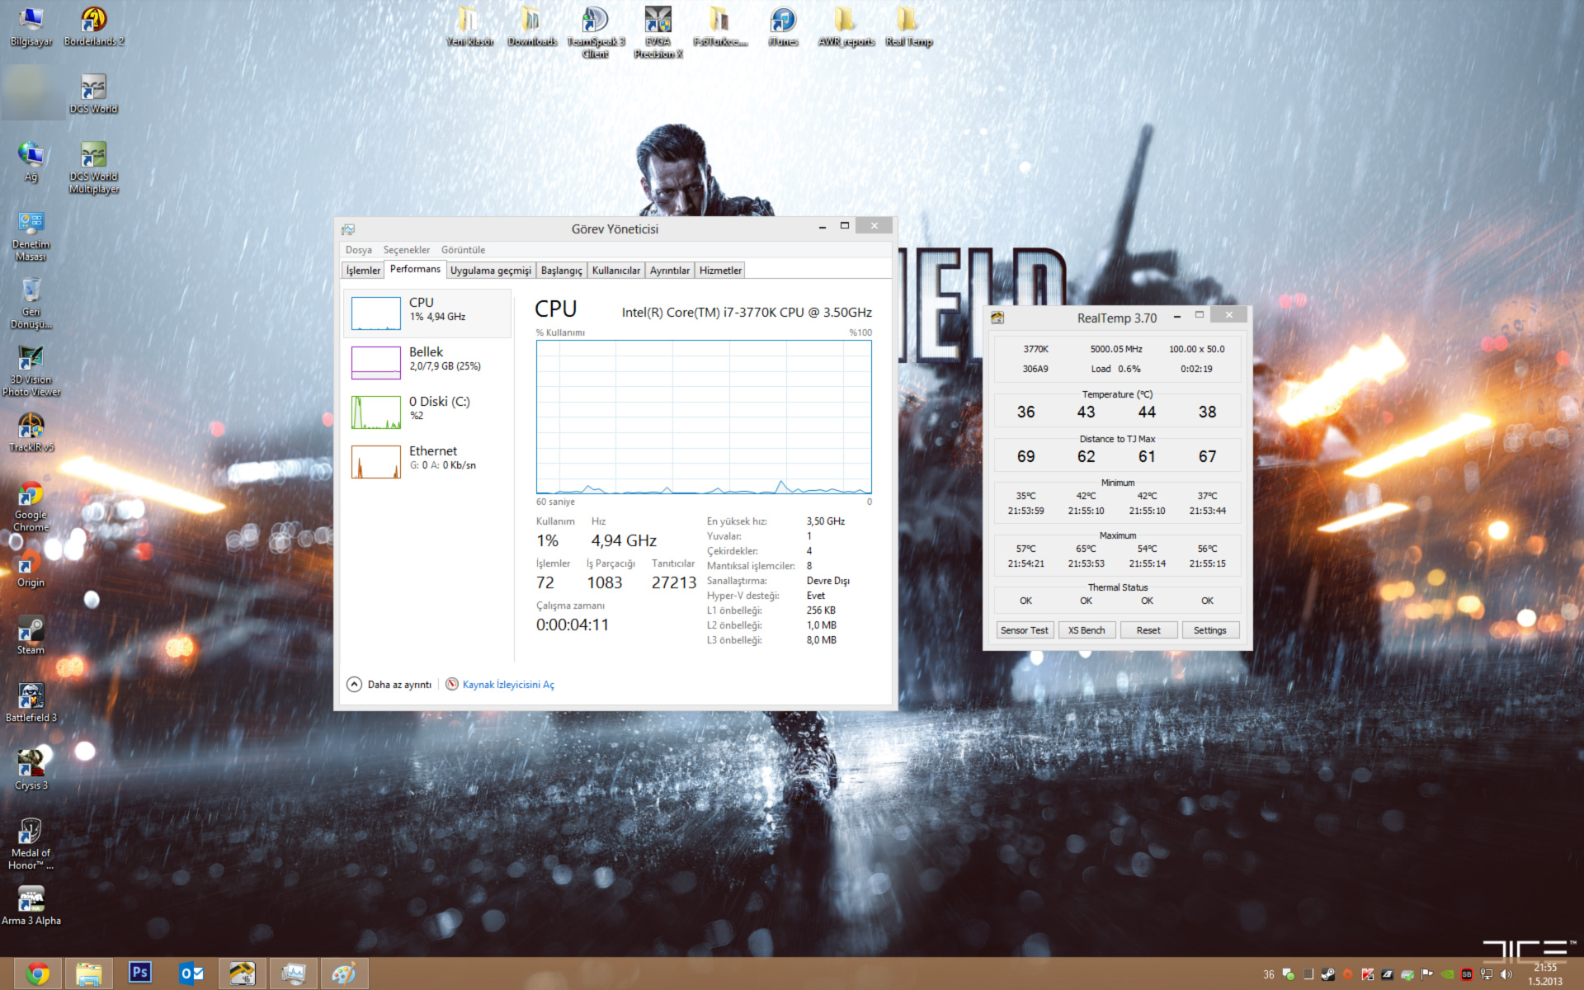
Task: Click the Photoshop taskbar icon
Action: (x=139, y=973)
